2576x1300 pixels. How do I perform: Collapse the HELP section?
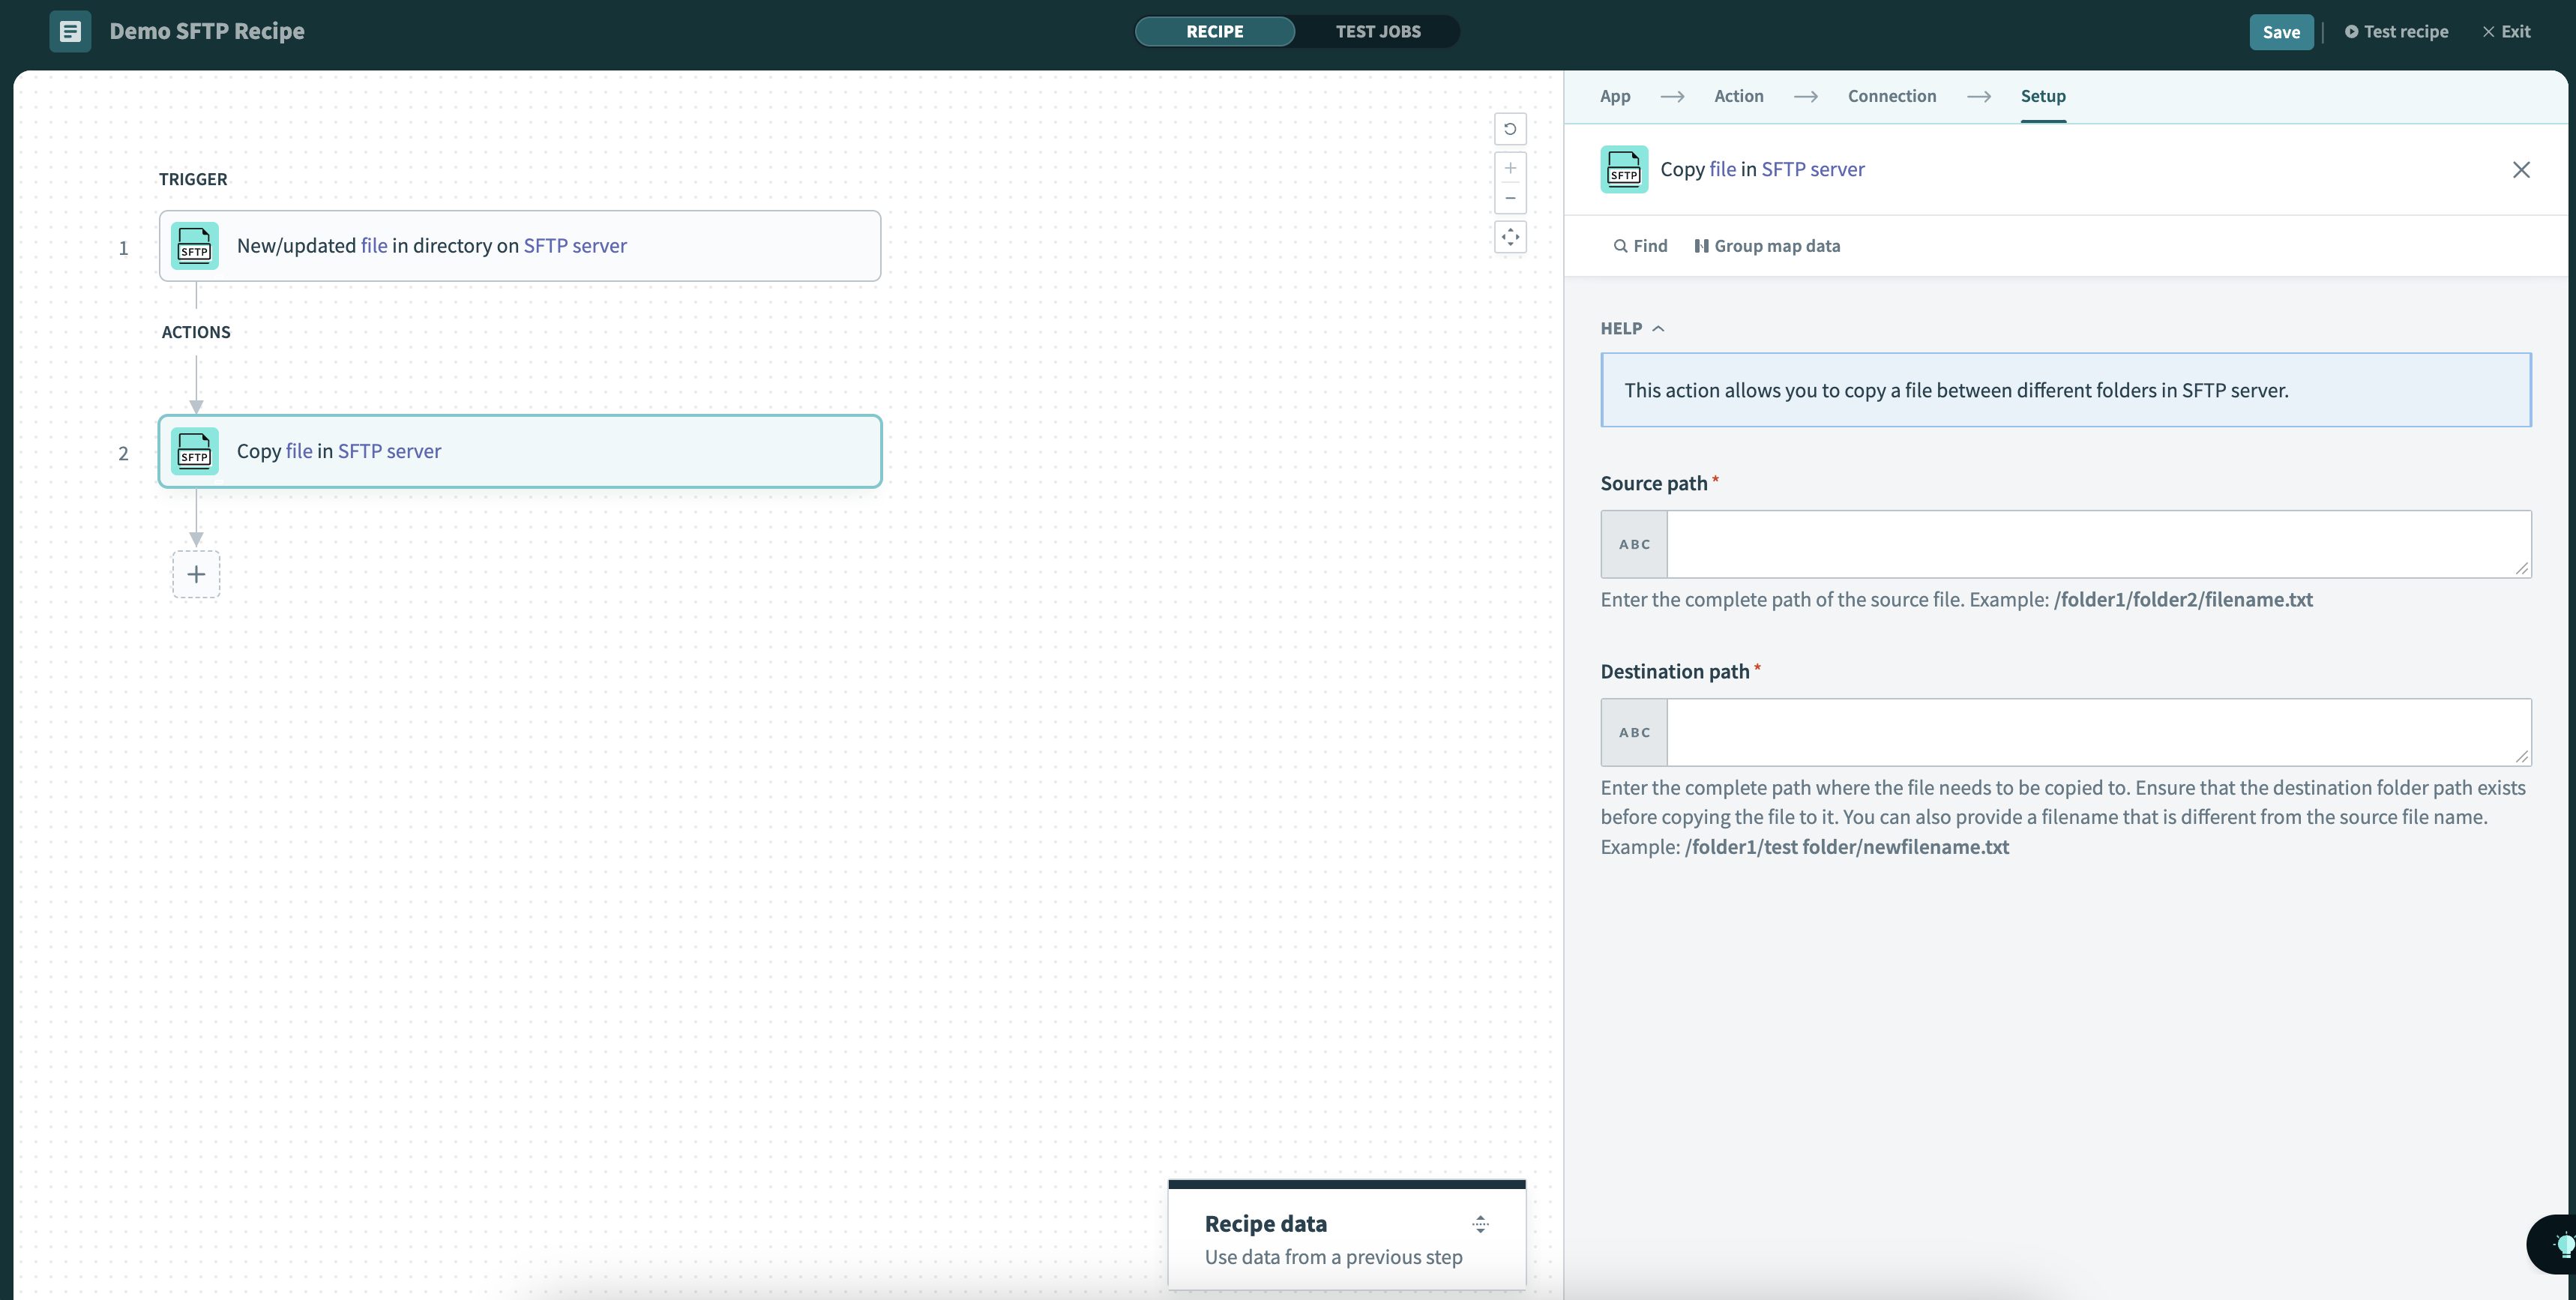pos(1660,328)
